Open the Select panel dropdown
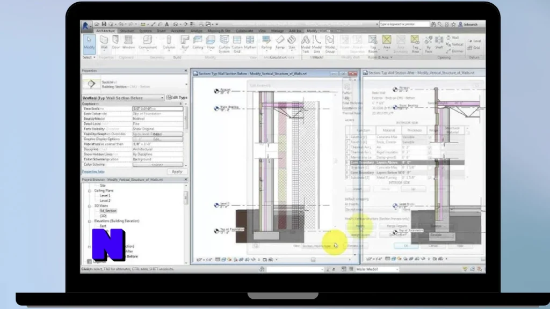The height and width of the screenshot is (309, 550). 89,57
